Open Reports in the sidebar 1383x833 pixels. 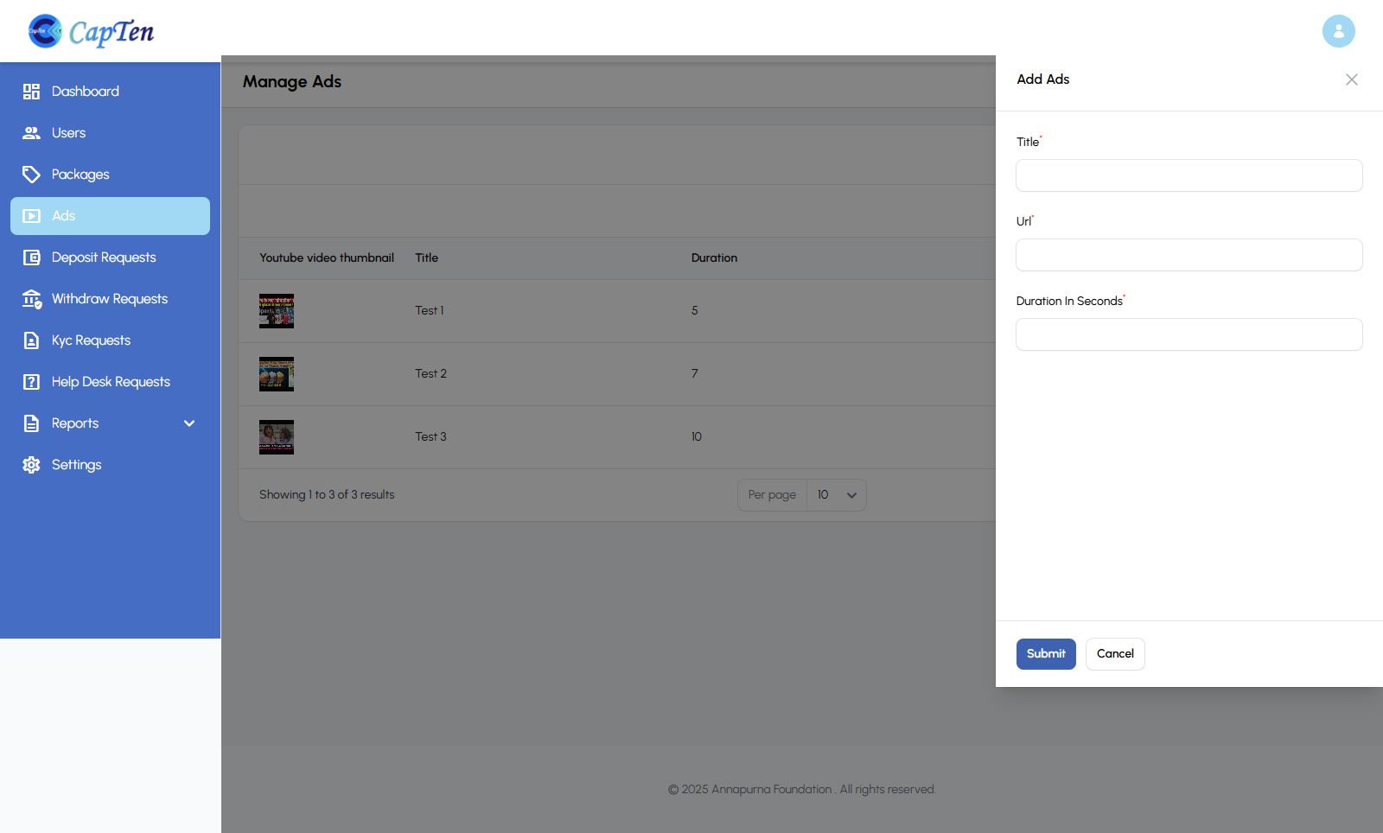pos(75,423)
